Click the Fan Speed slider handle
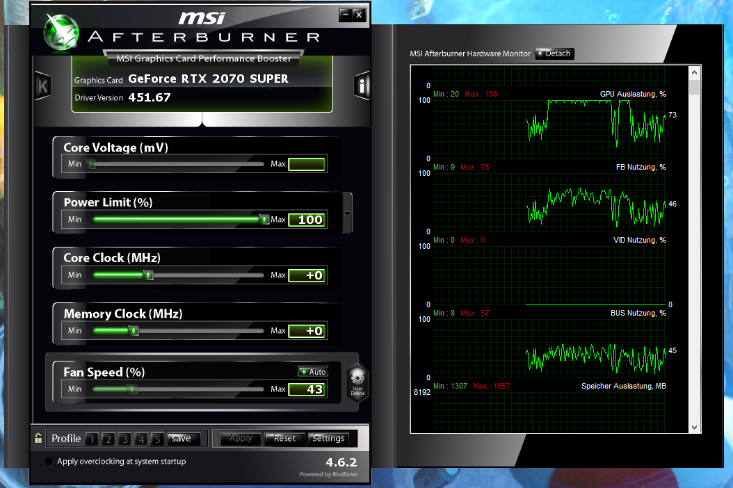 pyautogui.click(x=132, y=389)
